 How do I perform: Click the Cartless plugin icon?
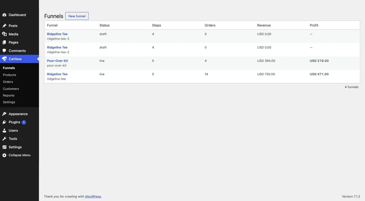pos(4,59)
